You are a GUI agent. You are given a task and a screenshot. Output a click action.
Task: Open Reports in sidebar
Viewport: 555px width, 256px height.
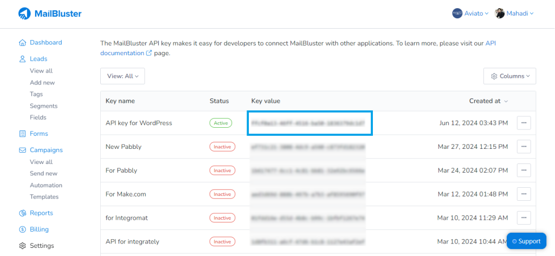[41, 213]
